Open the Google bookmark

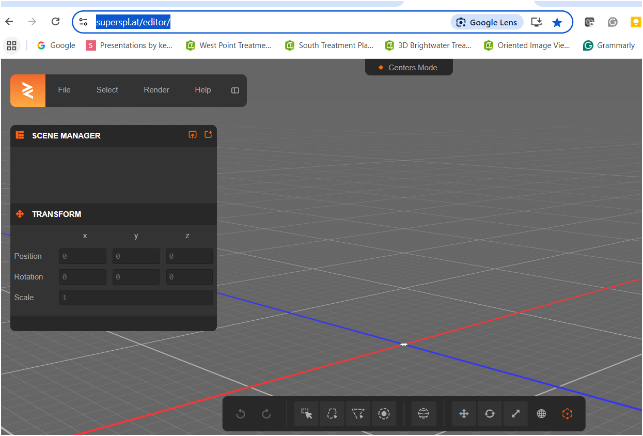[56, 45]
